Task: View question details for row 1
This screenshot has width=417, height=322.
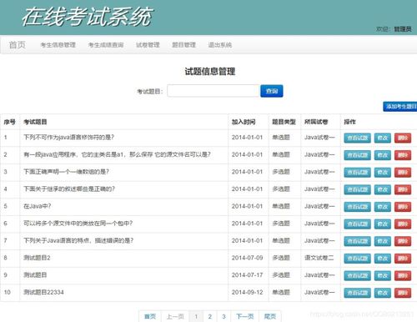Action: click(x=357, y=138)
